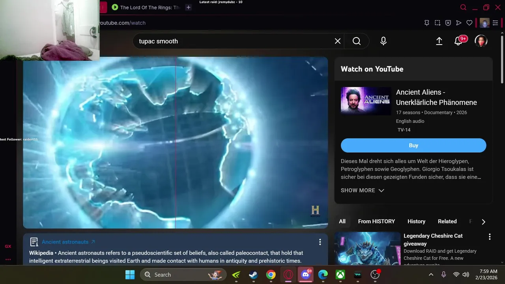Viewport: 505px width, 284px height.
Task: Open the YouTube upload/create icon
Action: point(439,41)
